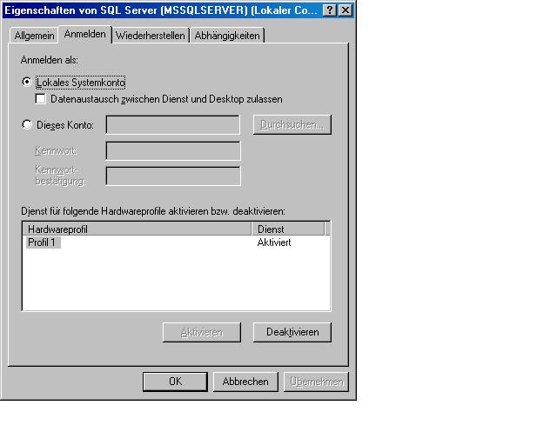Click the Deaktivieren button

292,332
